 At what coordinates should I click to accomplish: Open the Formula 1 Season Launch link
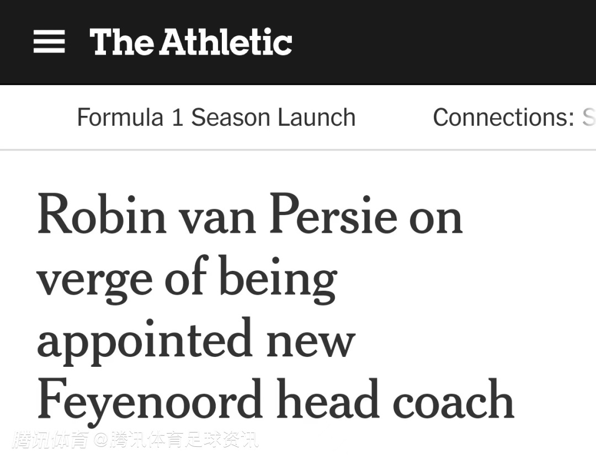(216, 118)
